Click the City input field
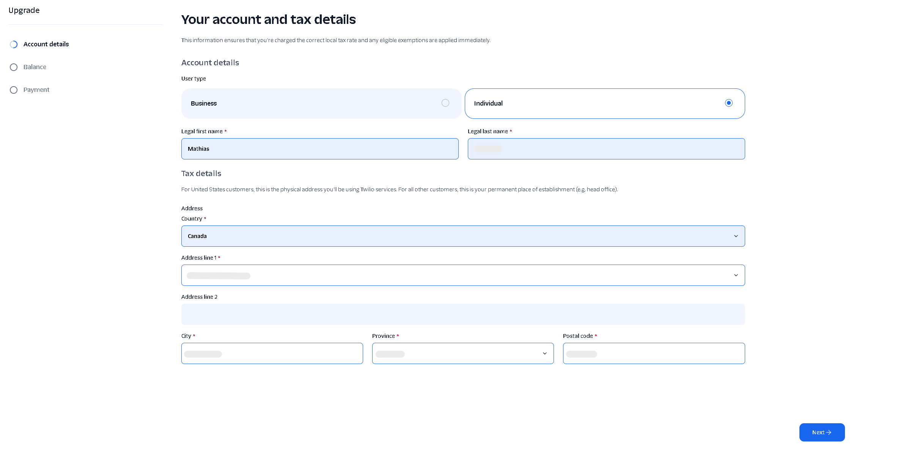914x454 pixels. tap(272, 353)
